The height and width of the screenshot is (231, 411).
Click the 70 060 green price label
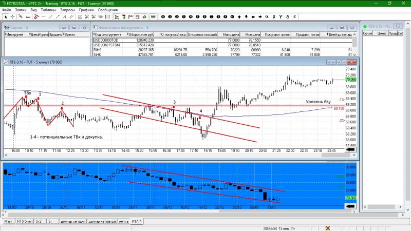pos(350,80)
